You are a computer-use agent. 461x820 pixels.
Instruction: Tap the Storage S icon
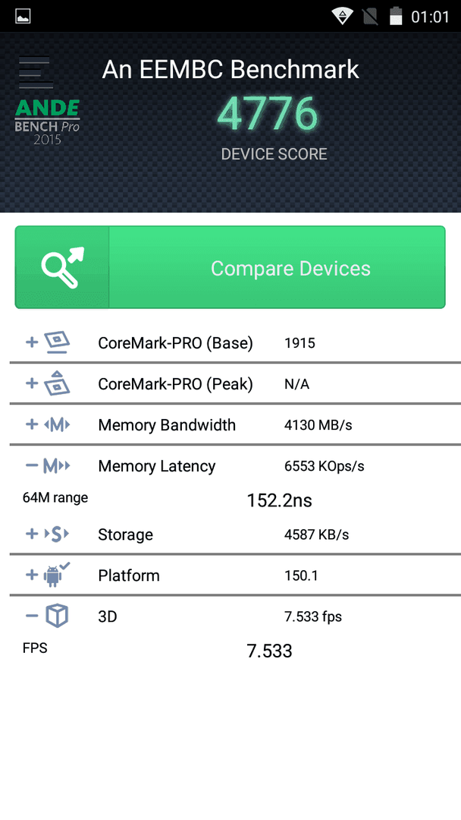(56, 534)
